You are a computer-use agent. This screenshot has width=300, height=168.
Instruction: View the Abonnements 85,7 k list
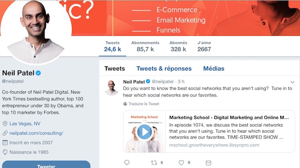click(x=145, y=47)
